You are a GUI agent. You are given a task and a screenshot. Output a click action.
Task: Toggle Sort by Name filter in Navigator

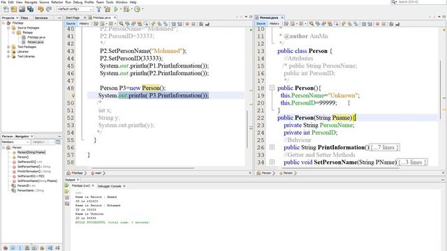click(x=50, y=248)
